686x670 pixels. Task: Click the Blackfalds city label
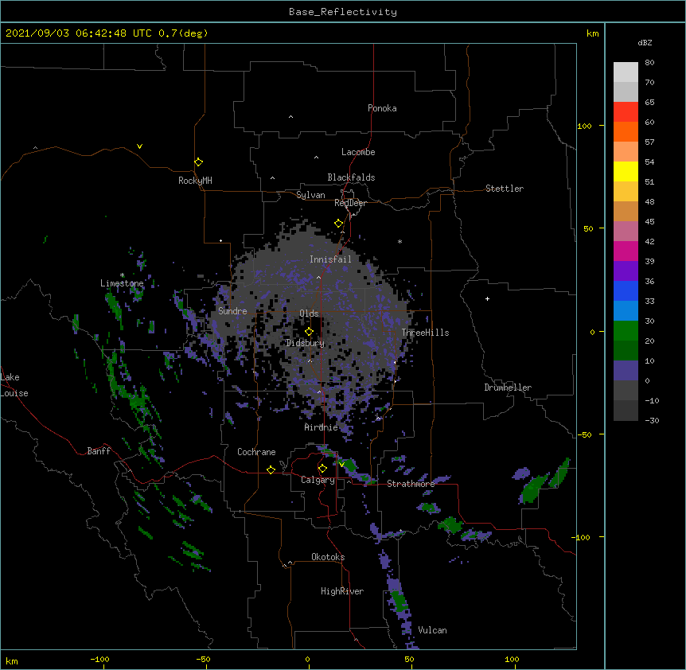click(351, 177)
